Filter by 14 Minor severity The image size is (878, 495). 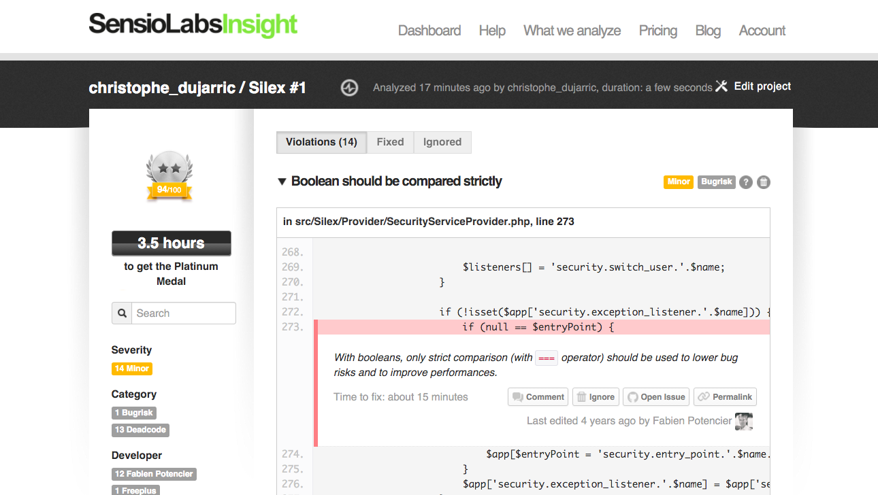point(132,369)
